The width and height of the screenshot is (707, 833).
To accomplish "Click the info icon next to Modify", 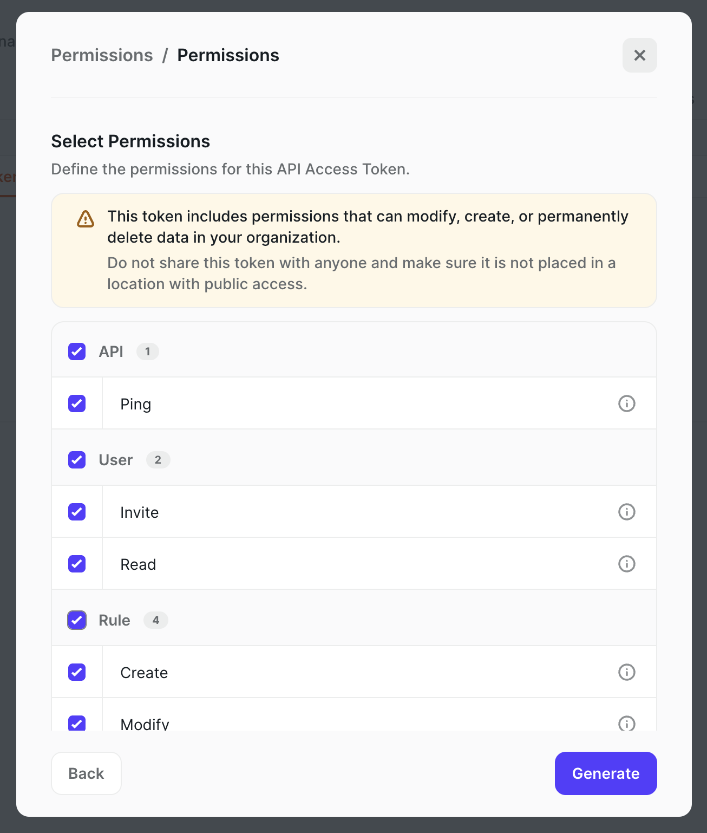I will point(626,724).
